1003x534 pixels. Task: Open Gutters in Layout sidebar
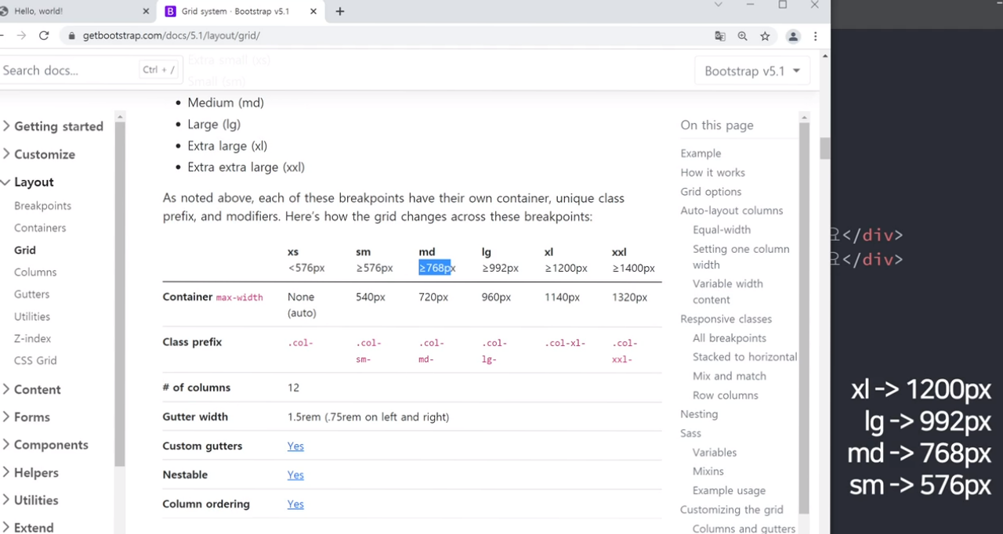point(31,294)
